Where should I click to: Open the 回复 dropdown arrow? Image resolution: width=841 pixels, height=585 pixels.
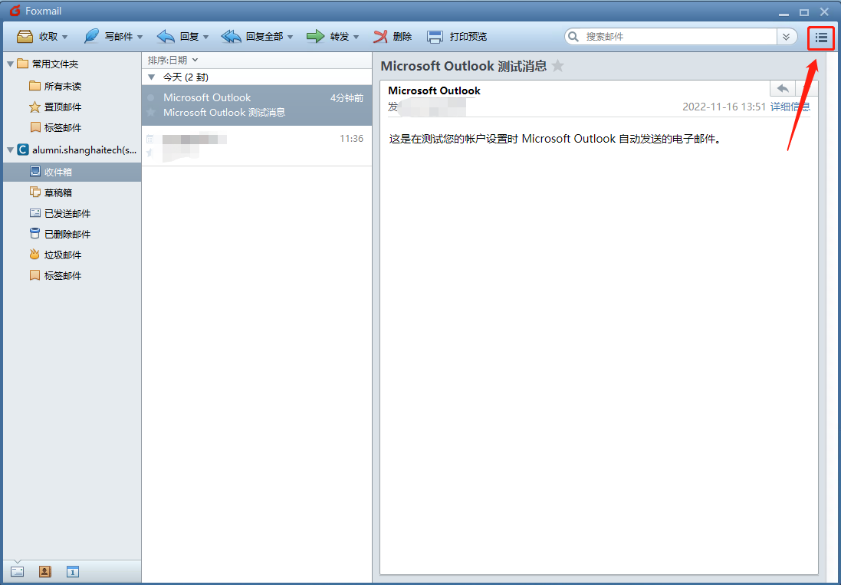click(x=205, y=37)
